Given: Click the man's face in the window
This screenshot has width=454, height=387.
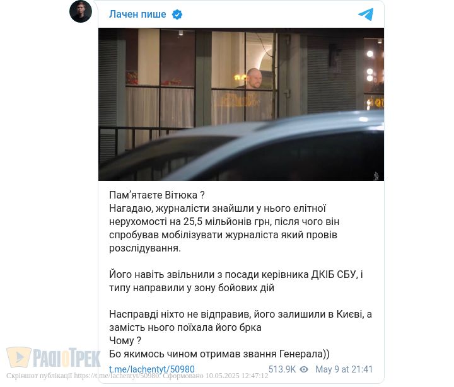Looking at the screenshot, I should click(254, 79).
